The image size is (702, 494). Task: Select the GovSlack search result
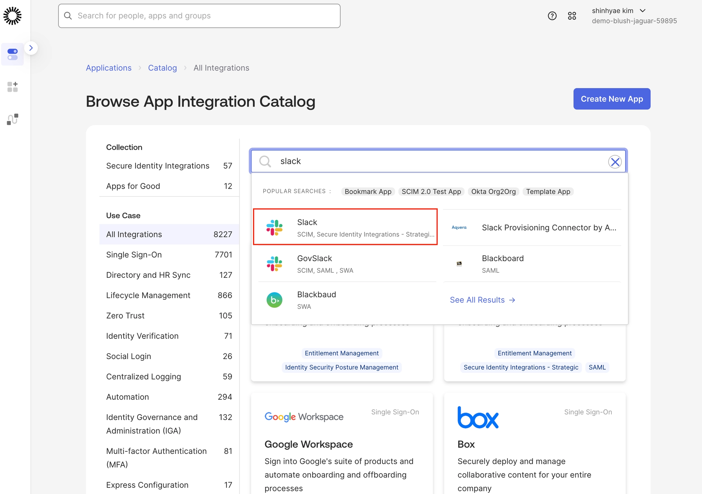347,264
